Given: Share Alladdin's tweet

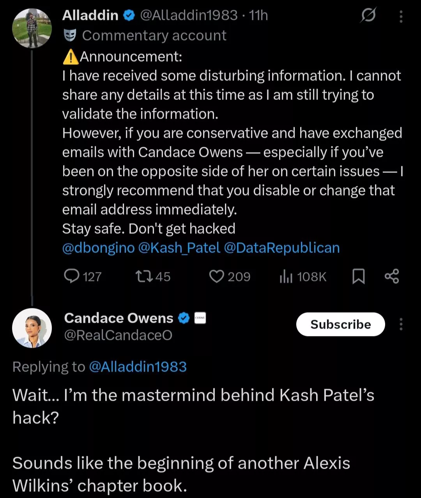Looking at the screenshot, I should click(391, 276).
